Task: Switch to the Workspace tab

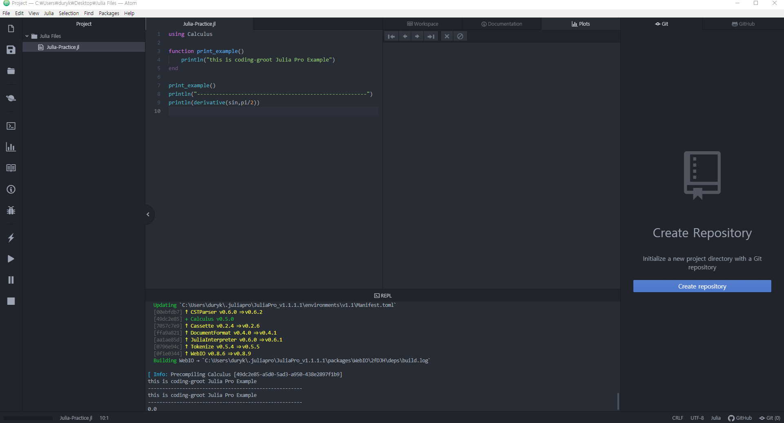Action: [423, 24]
